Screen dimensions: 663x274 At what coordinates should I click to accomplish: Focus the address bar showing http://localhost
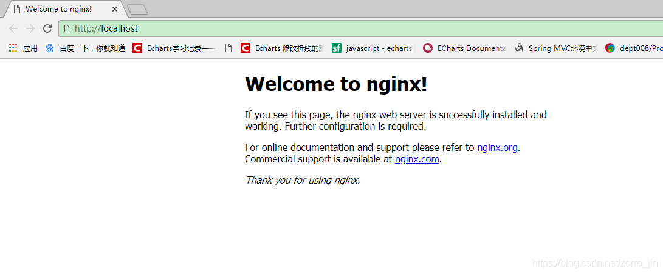pyautogui.click(x=361, y=28)
